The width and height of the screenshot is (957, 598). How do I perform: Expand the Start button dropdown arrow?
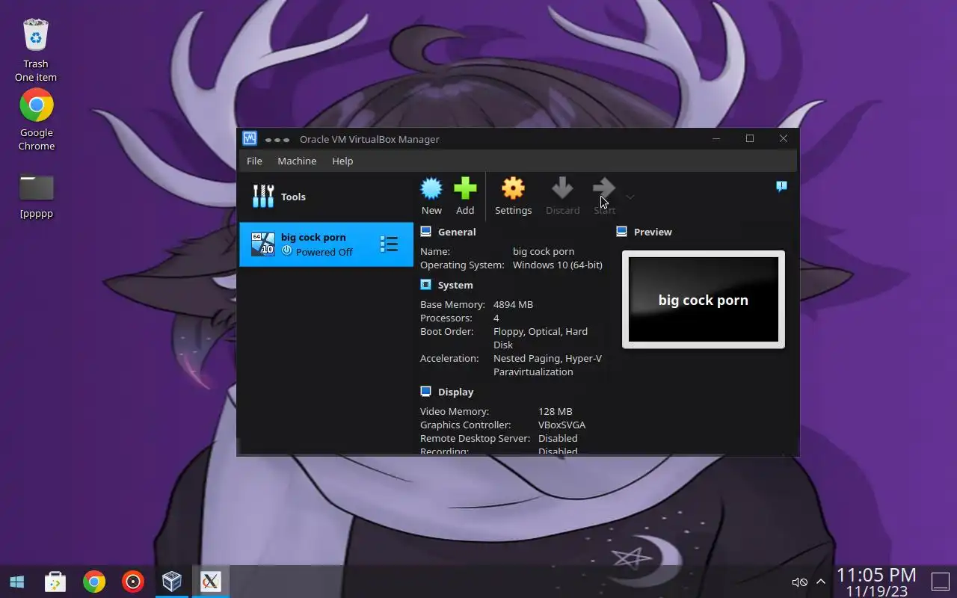[x=630, y=197]
